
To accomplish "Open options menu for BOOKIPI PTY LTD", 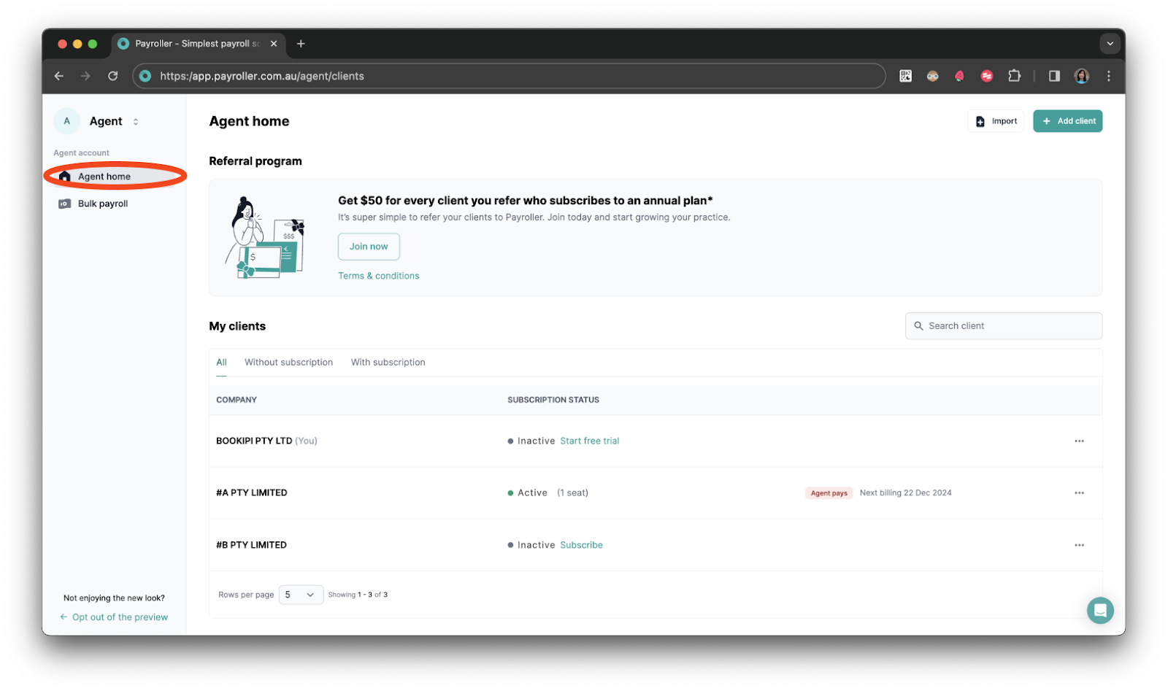I will pyautogui.click(x=1079, y=441).
